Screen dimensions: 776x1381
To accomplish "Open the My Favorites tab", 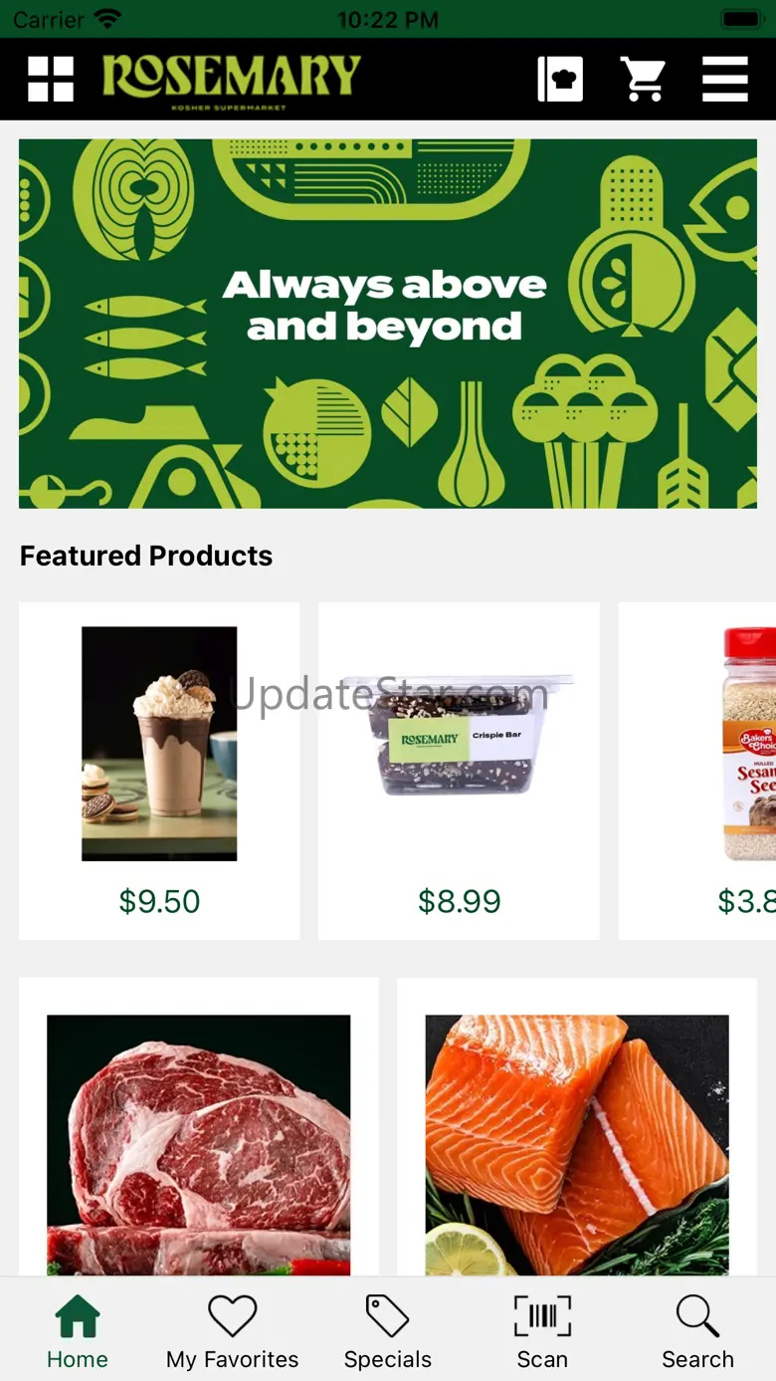I will point(233,1331).
